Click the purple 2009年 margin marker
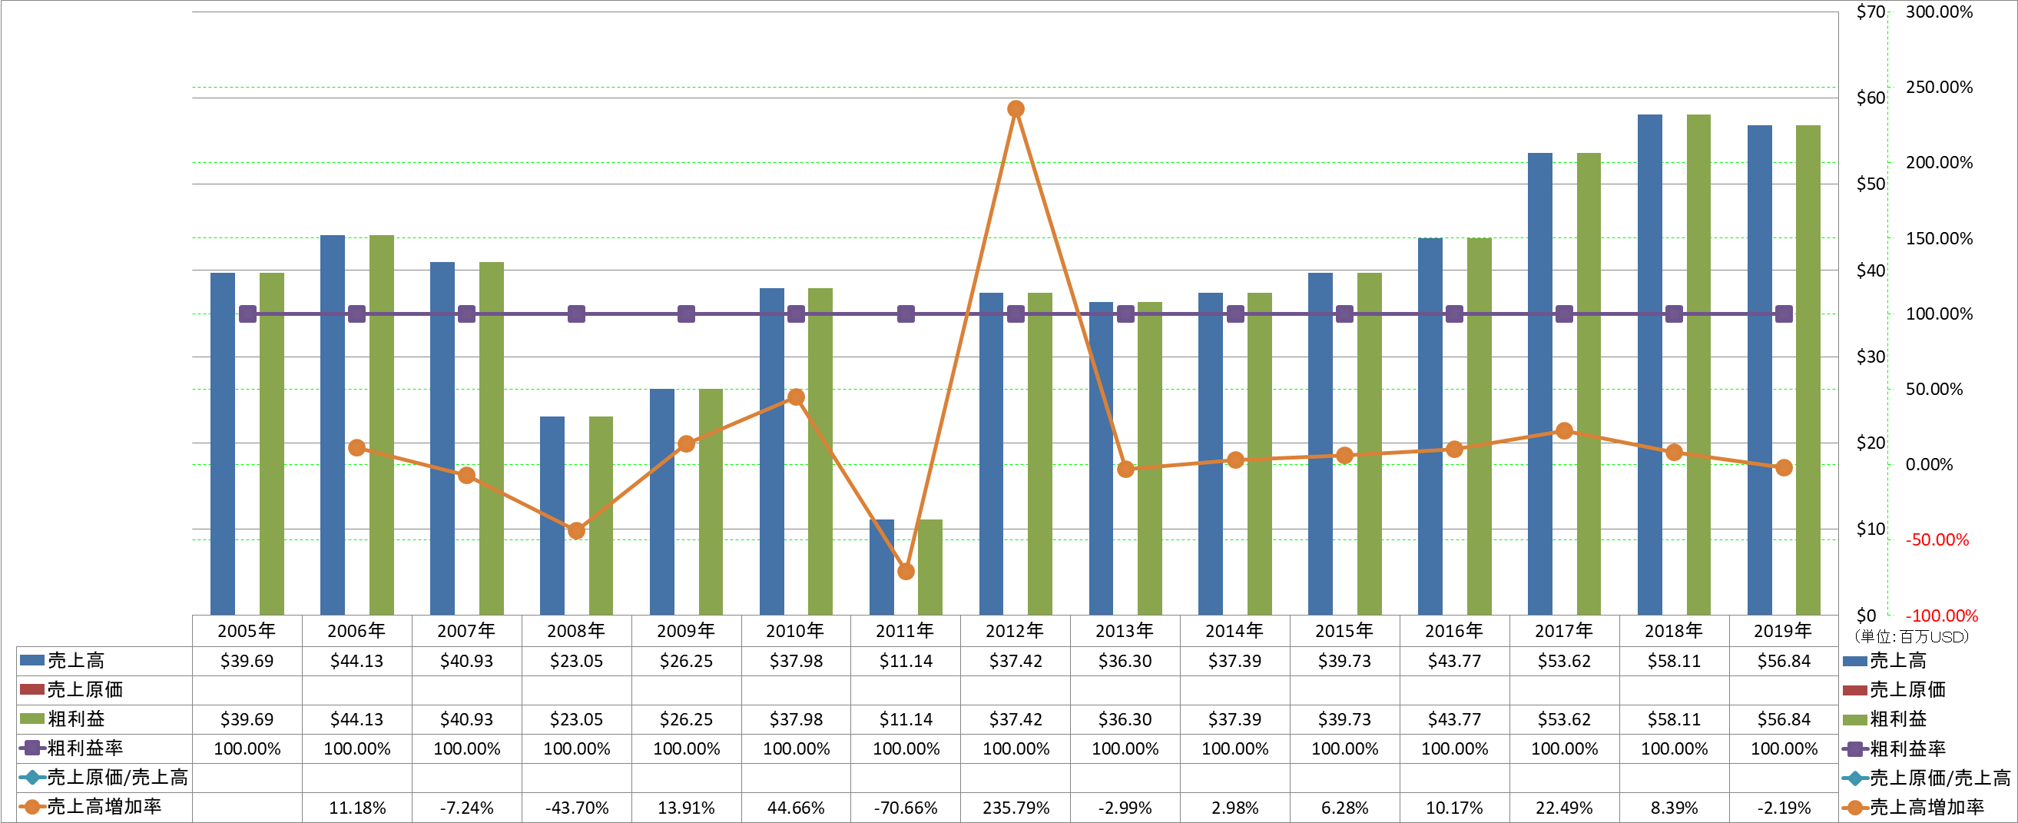Screen dimensions: 2018x823 (x=686, y=314)
